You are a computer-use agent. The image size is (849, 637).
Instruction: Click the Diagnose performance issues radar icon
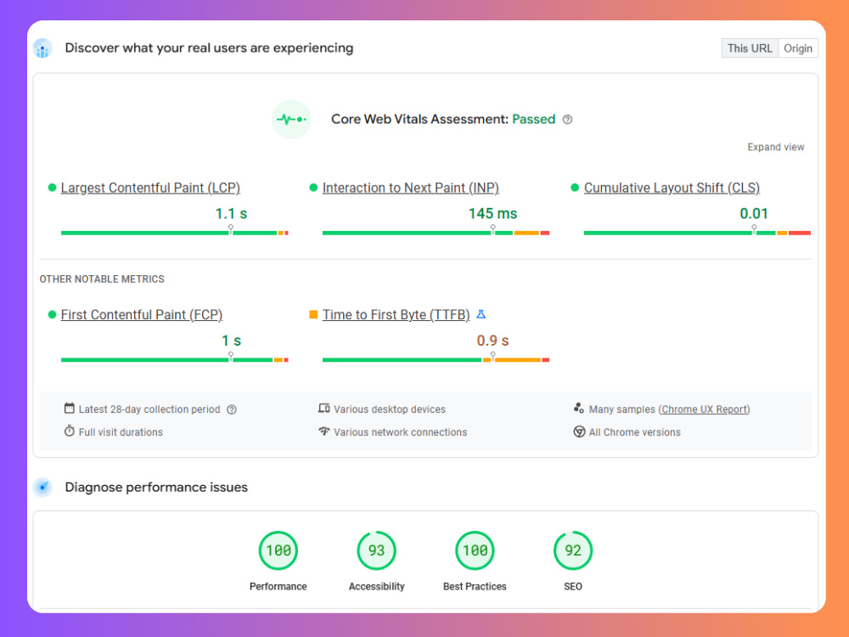pos(42,487)
